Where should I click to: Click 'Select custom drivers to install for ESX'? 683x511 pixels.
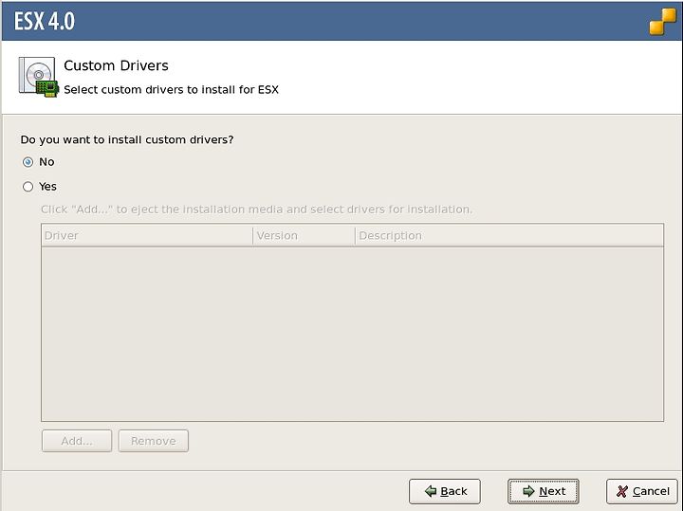[171, 90]
